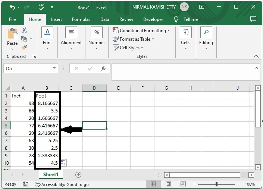This screenshot has width=263, height=189.
Task: Select the Sheet1 tab
Action: [x=51, y=174]
